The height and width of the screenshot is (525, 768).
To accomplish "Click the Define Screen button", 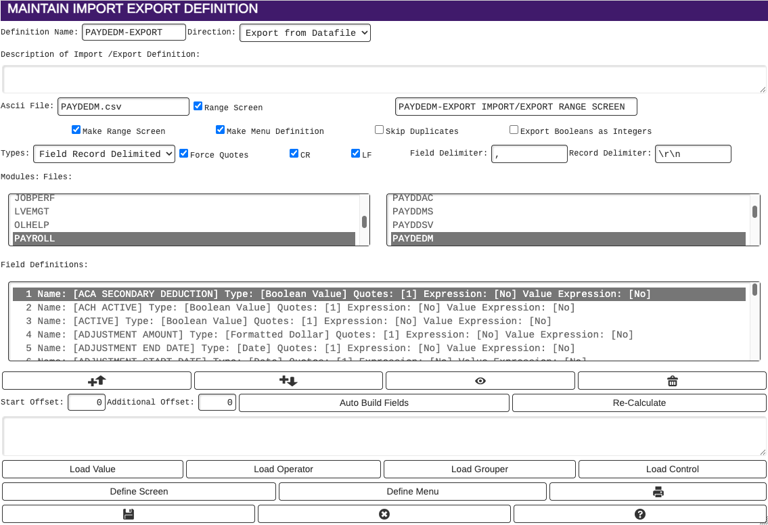I will [139, 492].
